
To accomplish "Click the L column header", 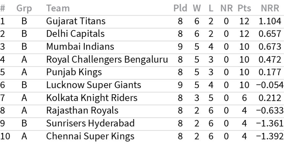I will point(211,8).
